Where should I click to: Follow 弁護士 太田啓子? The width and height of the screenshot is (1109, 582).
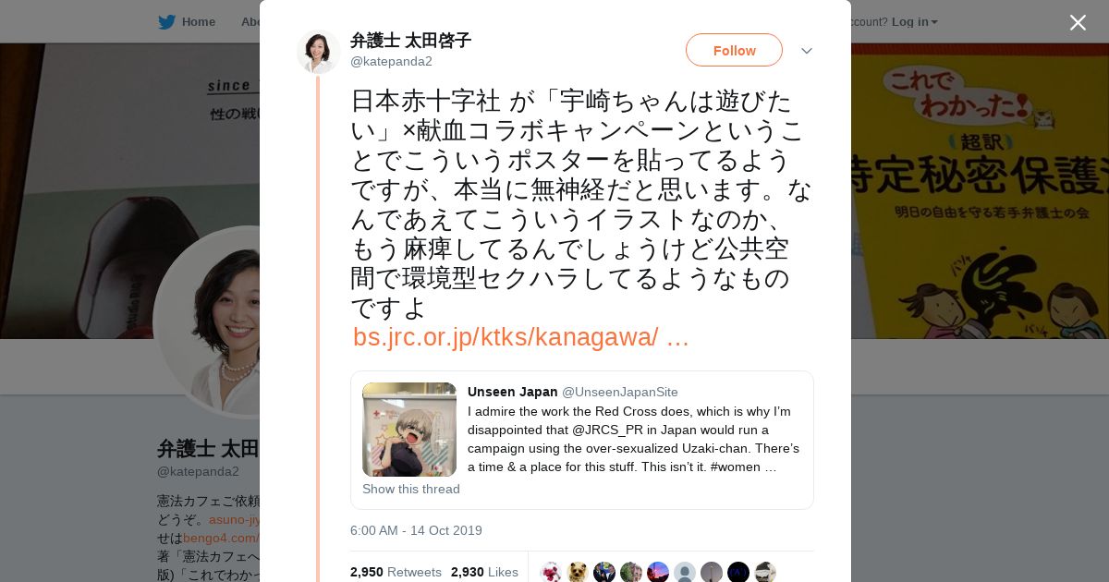click(734, 50)
